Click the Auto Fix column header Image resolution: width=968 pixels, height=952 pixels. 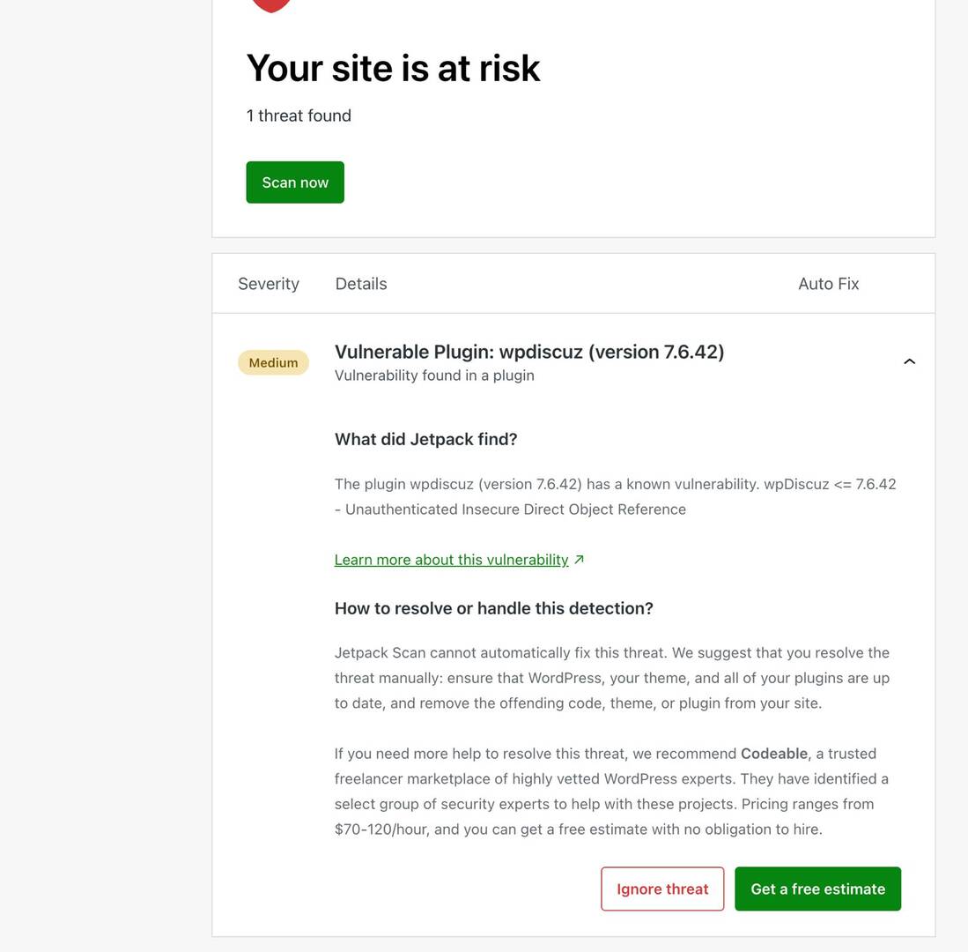pyautogui.click(x=828, y=284)
